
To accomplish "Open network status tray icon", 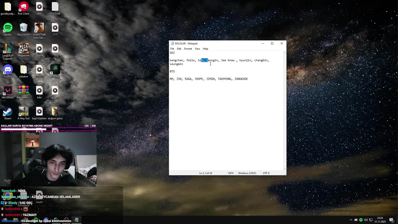I will click(x=371, y=220).
